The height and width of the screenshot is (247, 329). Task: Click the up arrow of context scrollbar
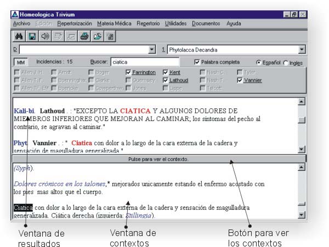[x=302, y=167]
